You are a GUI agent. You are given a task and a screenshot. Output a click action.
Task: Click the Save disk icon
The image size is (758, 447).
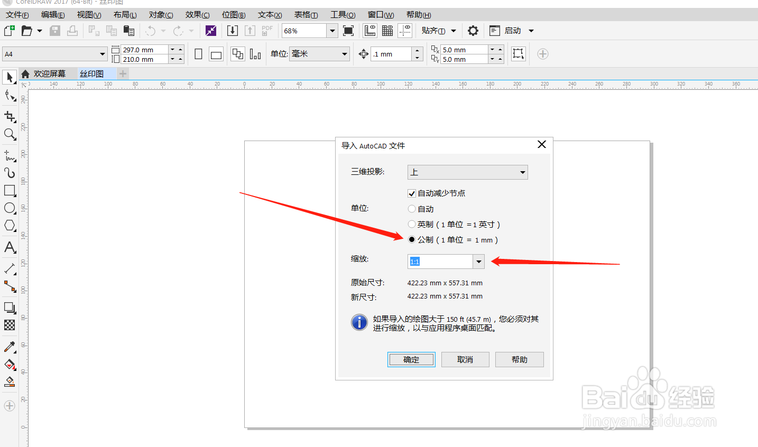pos(55,31)
